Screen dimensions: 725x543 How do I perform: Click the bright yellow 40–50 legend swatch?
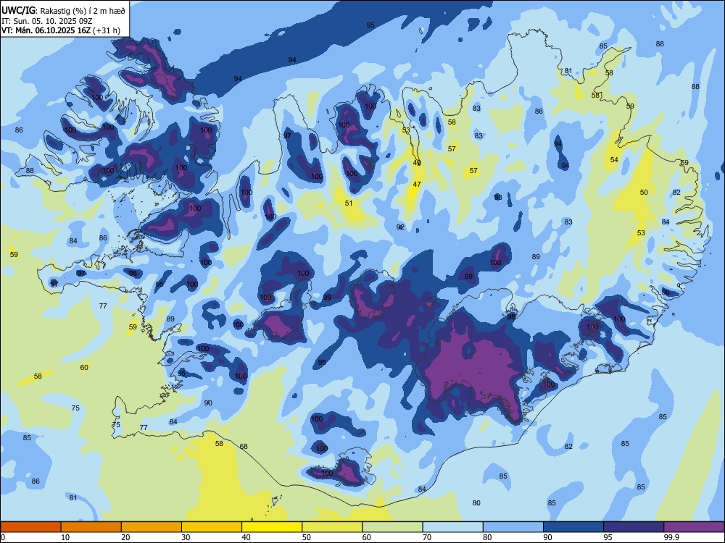coord(272,527)
